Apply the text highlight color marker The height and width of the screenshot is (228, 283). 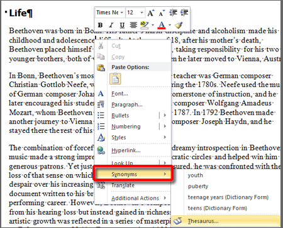[144, 25]
